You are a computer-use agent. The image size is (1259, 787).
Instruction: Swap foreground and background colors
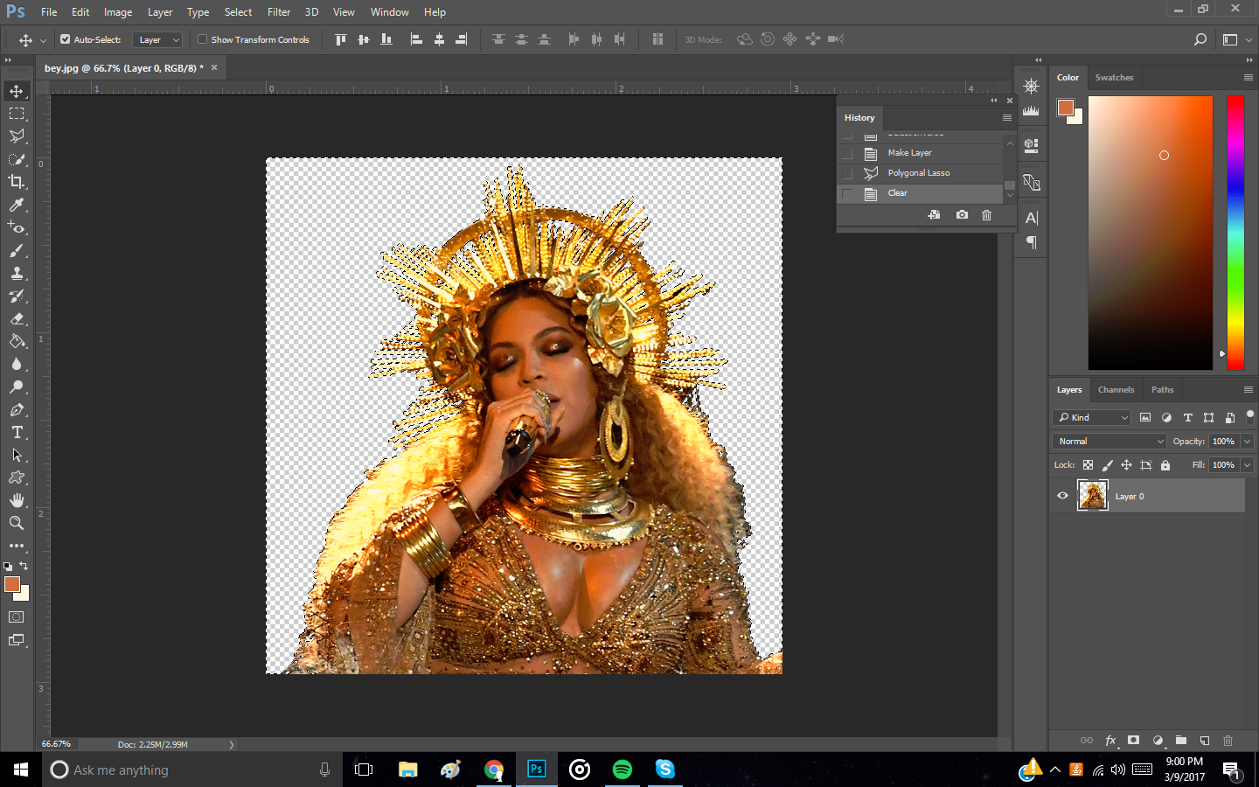point(24,567)
